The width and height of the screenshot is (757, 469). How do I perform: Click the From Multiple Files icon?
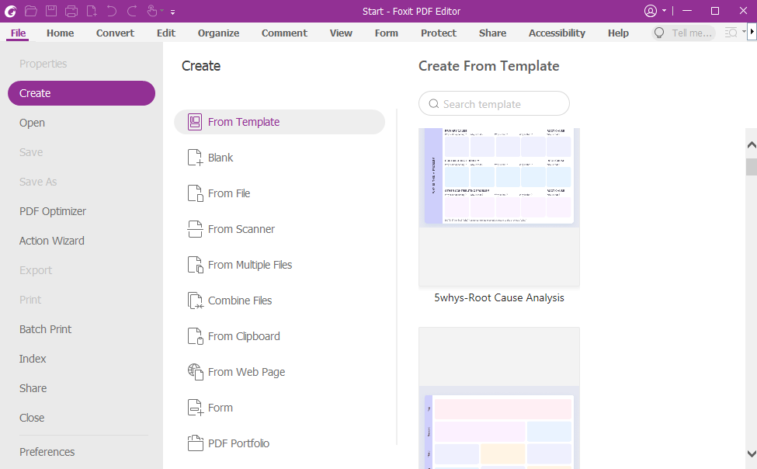click(x=195, y=265)
